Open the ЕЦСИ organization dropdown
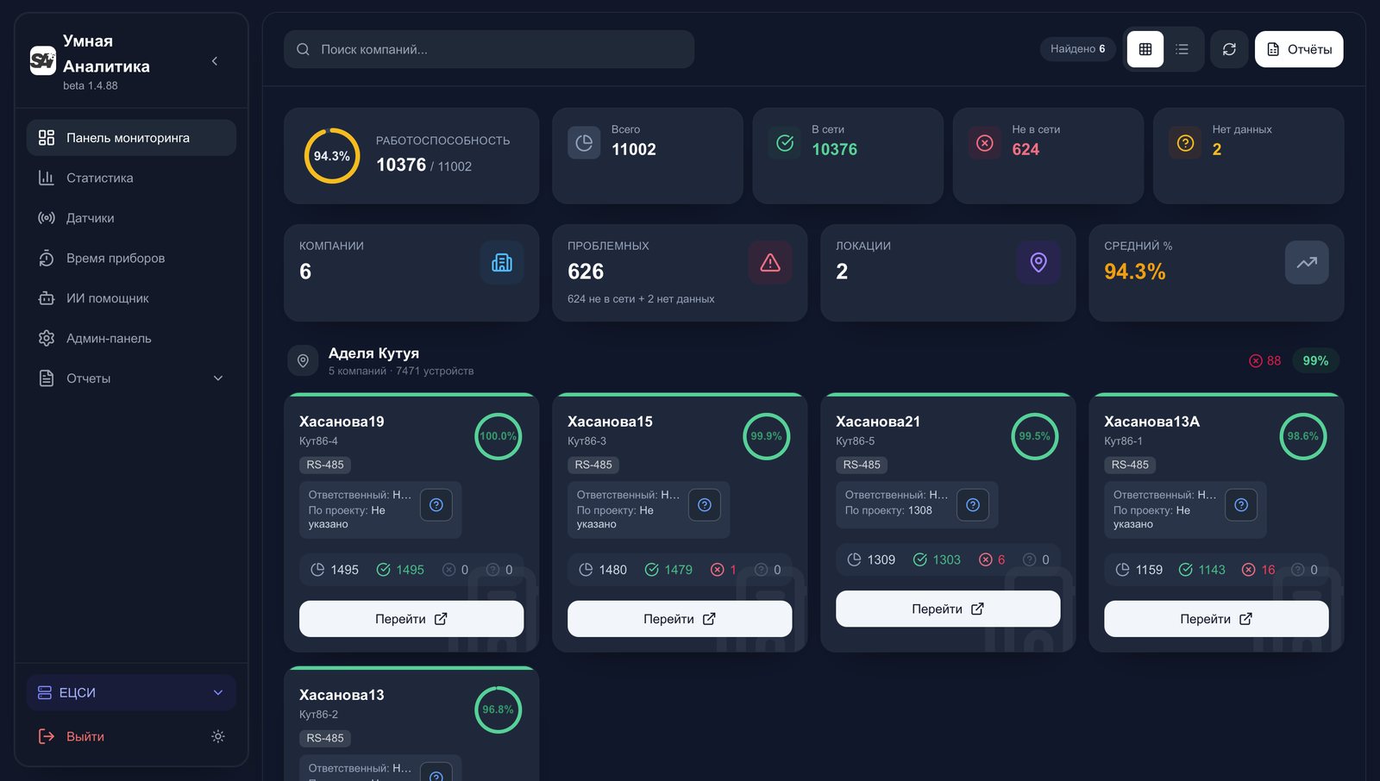 131,692
